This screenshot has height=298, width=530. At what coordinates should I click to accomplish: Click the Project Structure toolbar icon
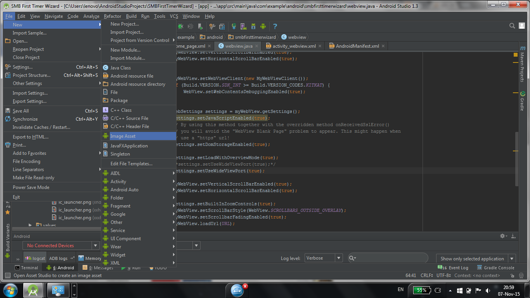click(x=222, y=26)
